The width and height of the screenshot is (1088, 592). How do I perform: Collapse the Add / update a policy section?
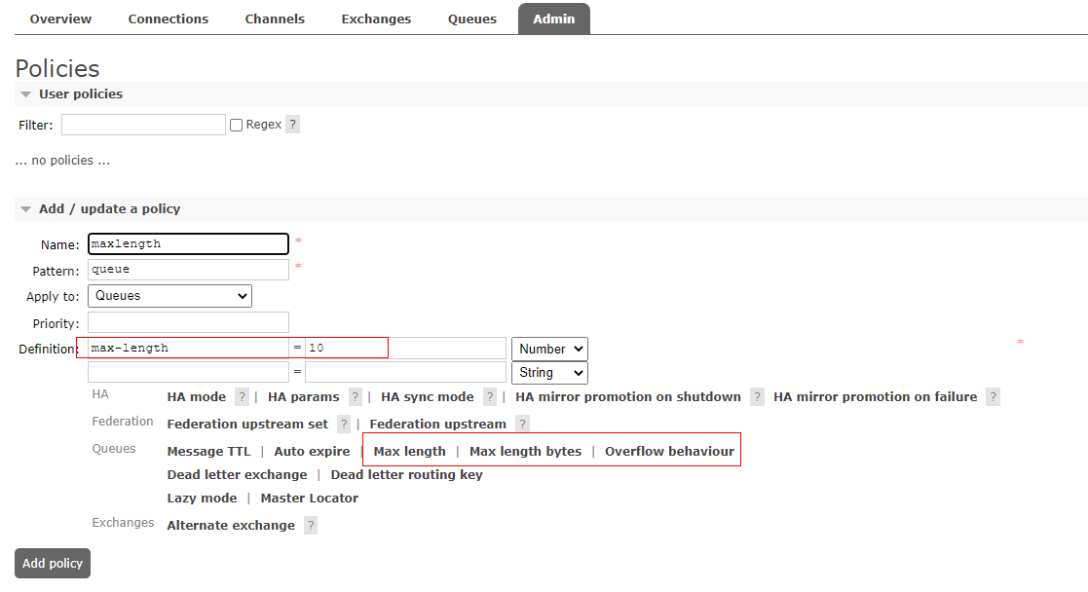click(26, 209)
